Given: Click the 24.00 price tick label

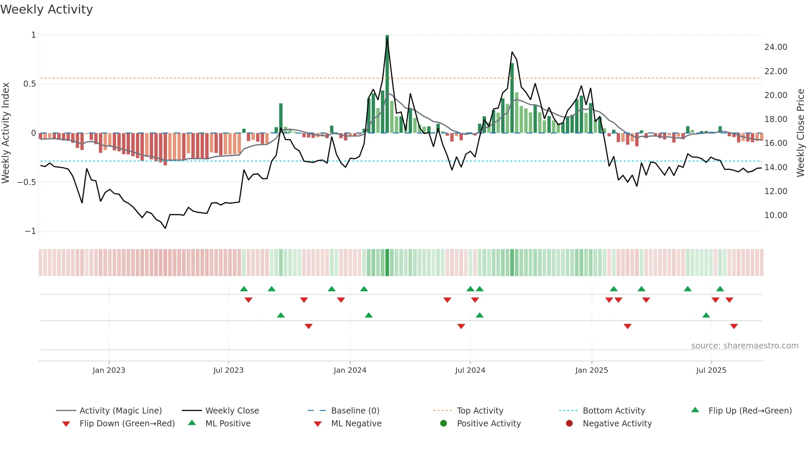Looking at the screenshot, I should [x=776, y=47].
